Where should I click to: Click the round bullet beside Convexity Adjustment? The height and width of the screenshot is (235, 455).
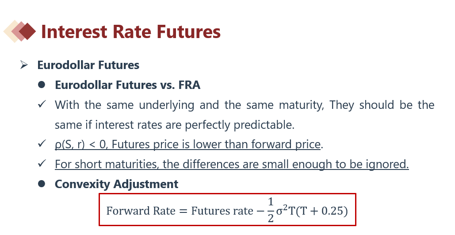tap(42, 184)
